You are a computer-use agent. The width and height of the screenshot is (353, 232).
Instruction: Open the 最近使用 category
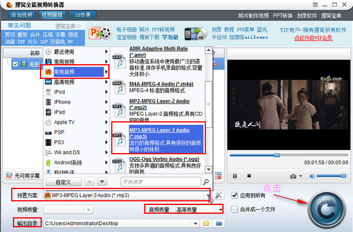[x=76, y=52]
